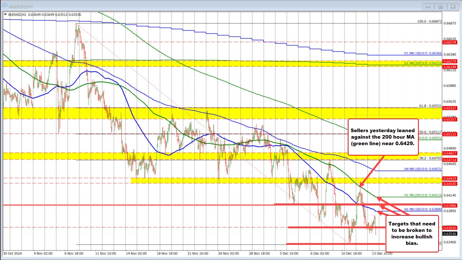Image resolution: width=462 pixels, height=260 pixels.
Task: Click the chart icon in the AUDUSD,H1 title bar
Action: coord(6,6)
